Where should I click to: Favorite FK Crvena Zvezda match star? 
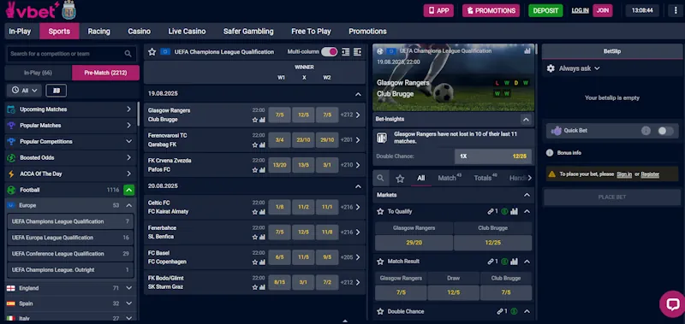click(255, 170)
